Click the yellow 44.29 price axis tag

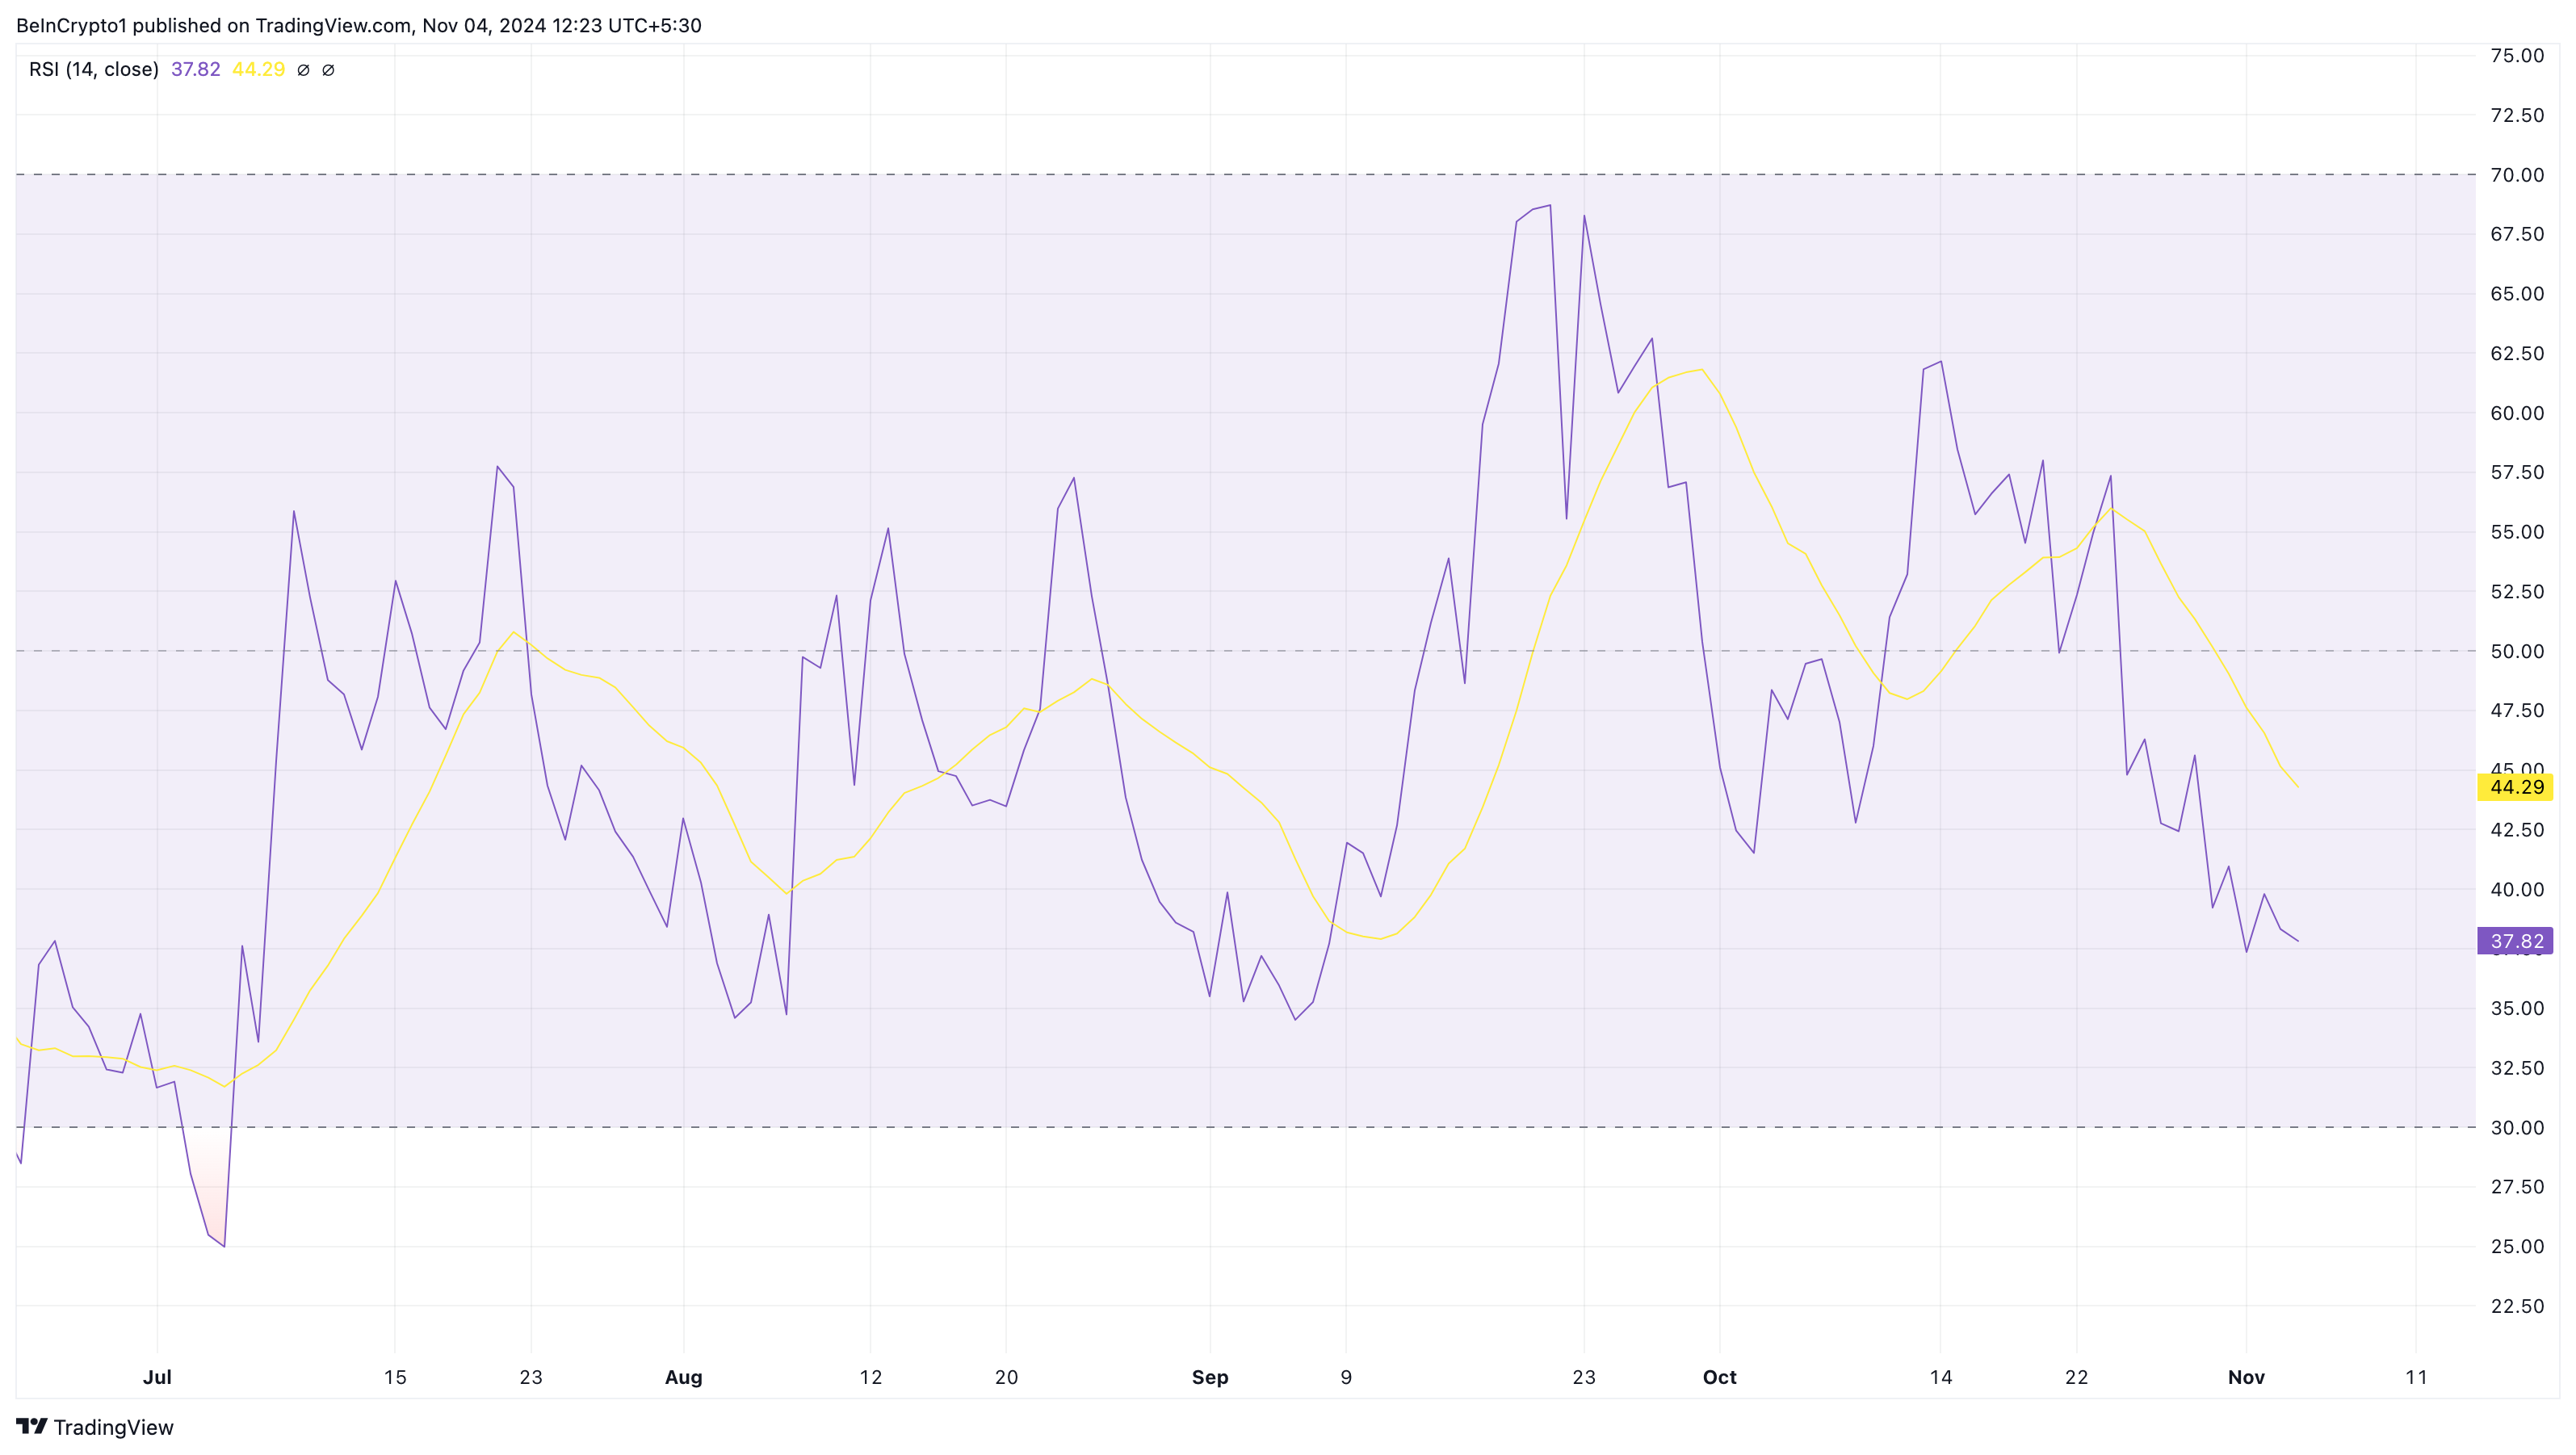pos(2514,787)
